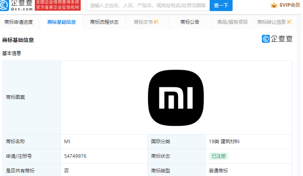The width and height of the screenshot is (303, 176).
Task: Click the 申请/注册号 field label
Action: pyautogui.click(x=19, y=156)
